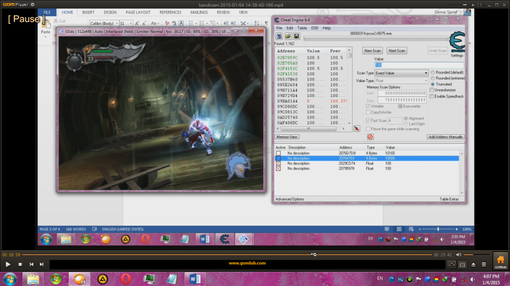Click GOM Player video seek bar
The width and height of the screenshot is (510, 286).
click(x=227, y=255)
